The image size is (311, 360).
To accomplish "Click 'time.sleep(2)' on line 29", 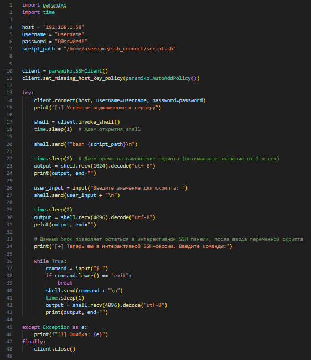I will coord(53,210).
